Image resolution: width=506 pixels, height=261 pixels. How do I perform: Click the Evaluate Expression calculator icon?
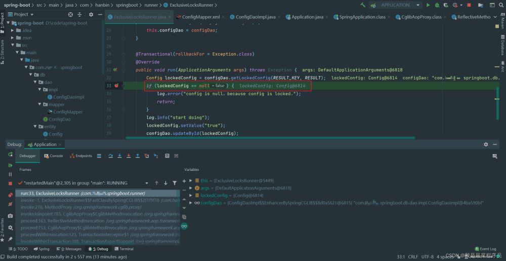pos(166,156)
